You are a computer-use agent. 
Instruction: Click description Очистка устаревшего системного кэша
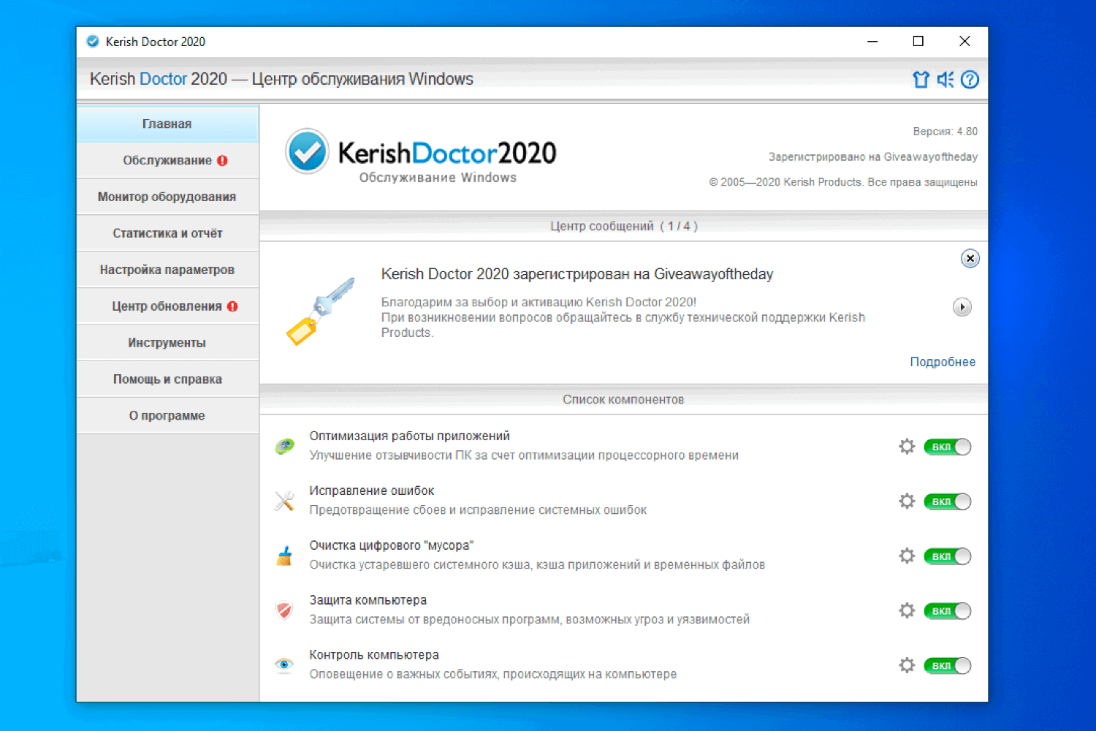pyautogui.click(x=537, y=565)
